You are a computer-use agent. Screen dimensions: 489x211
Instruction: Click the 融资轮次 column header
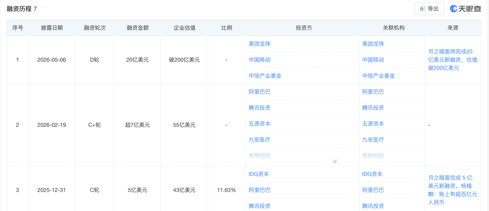pos(95,28)
